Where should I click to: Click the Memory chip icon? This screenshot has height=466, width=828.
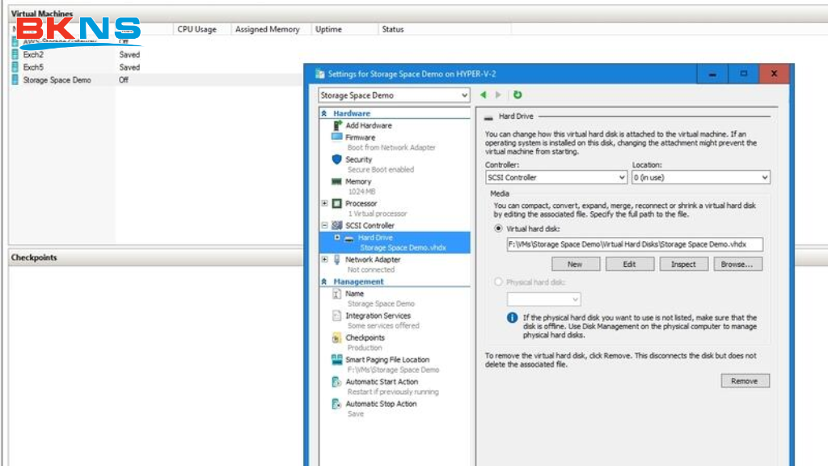tap(338, 181)
